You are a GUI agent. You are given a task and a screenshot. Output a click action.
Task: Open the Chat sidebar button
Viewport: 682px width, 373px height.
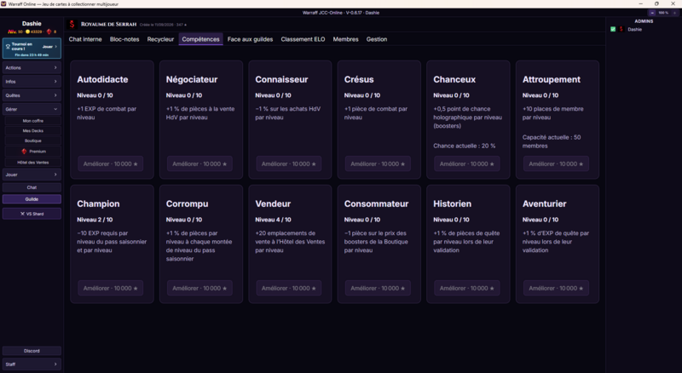(x=32, y=187)
